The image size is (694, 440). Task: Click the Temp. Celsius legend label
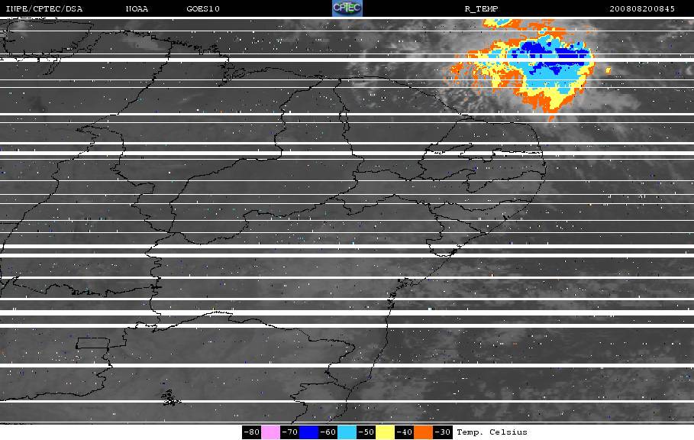[x=492, y=432]
